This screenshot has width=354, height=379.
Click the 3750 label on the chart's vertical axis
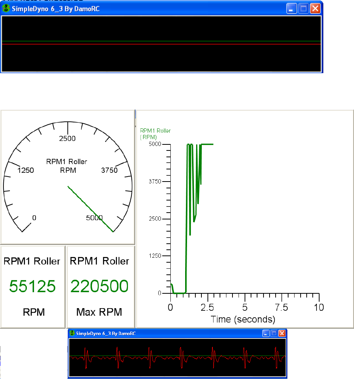point(155,181)
